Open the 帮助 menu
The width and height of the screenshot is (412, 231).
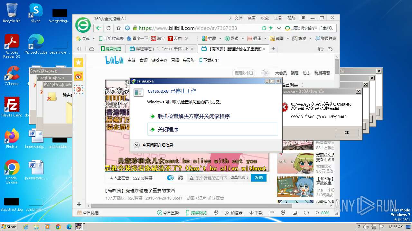[291, 18]
